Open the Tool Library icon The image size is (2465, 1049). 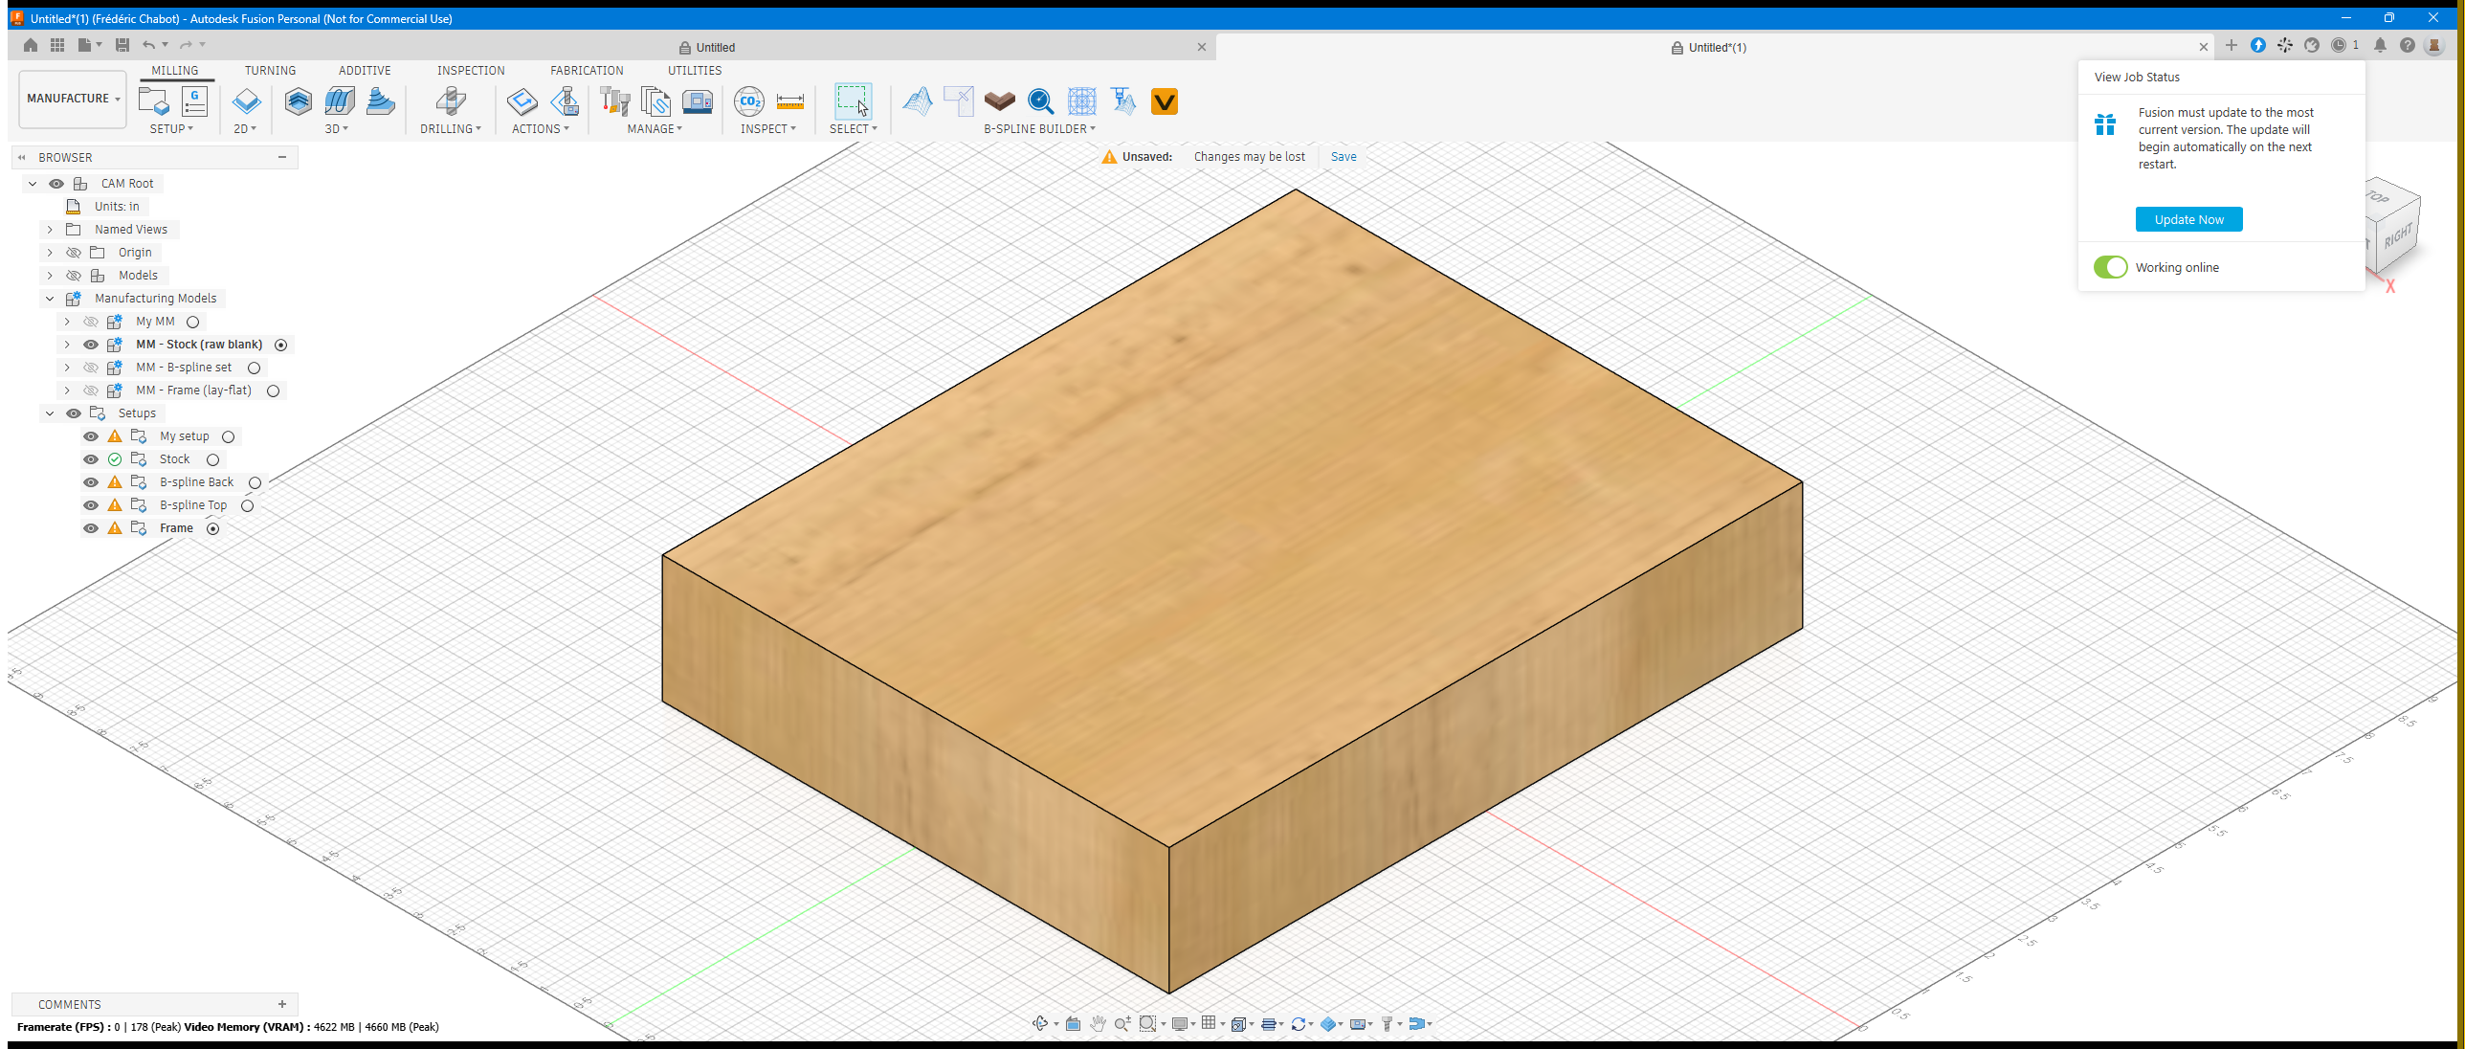(614, 100)
